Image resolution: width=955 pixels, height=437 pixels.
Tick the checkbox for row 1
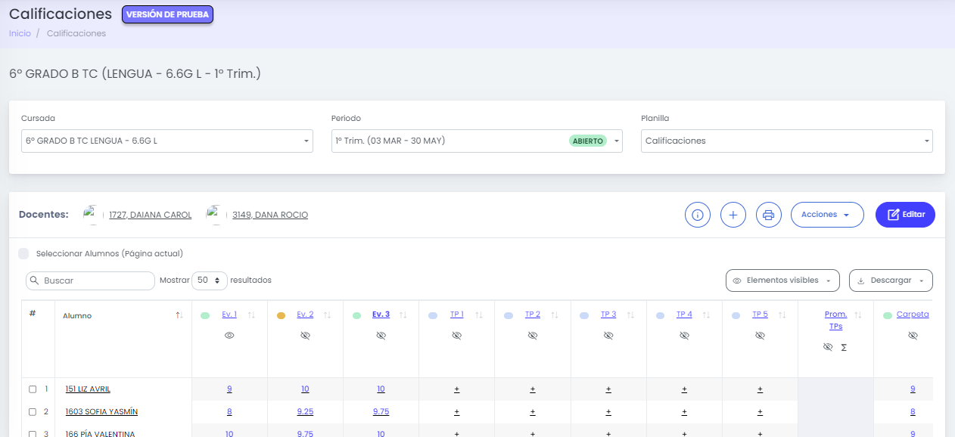(x=33, y=389)
